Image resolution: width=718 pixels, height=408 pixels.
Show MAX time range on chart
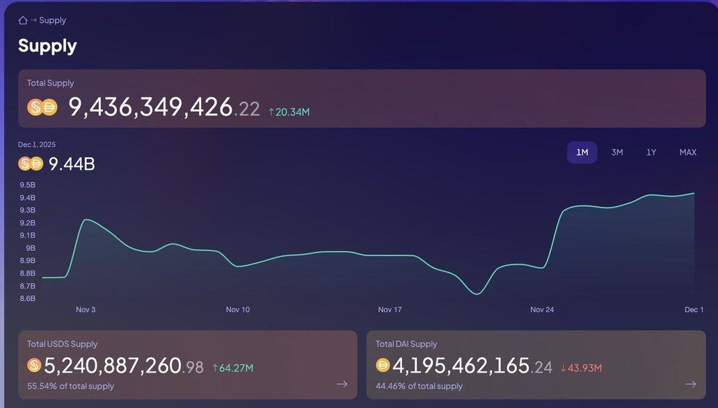pos(687,152)
